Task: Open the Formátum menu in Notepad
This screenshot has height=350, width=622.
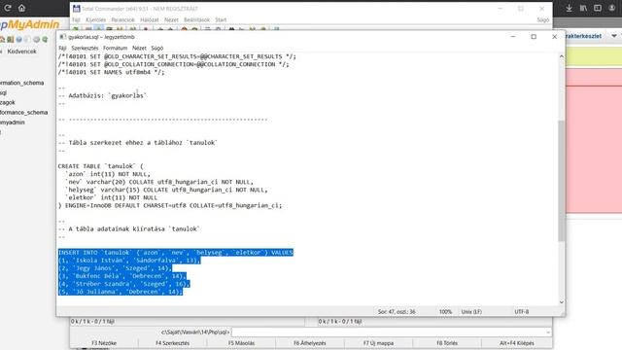Action: [115, 48]
